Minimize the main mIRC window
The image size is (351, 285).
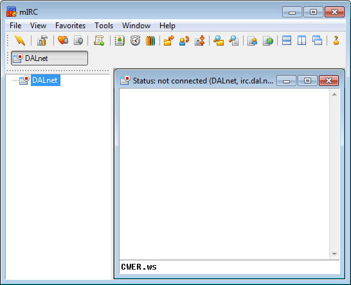pyautogui.click(x=292, y=12)
